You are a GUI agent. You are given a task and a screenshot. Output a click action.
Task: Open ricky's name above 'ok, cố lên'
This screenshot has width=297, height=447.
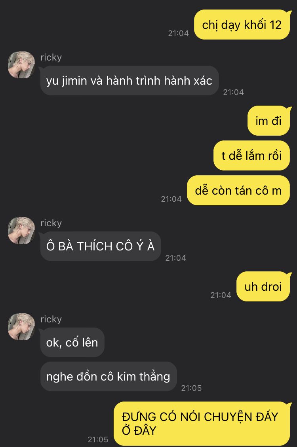(x=51, y=319)
